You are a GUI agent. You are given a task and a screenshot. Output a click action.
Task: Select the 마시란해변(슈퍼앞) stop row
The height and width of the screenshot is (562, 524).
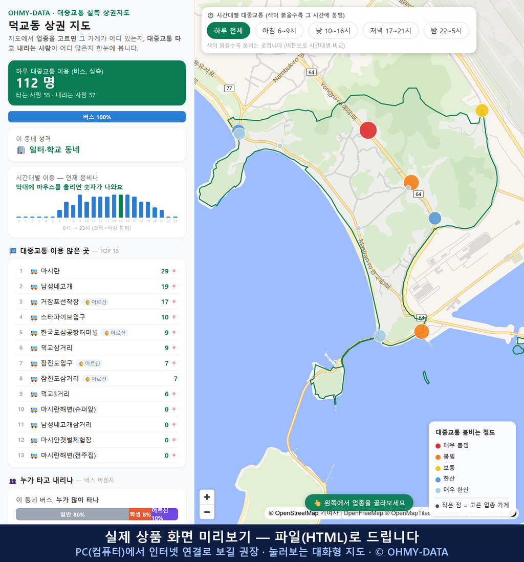[x=97, y=409]
